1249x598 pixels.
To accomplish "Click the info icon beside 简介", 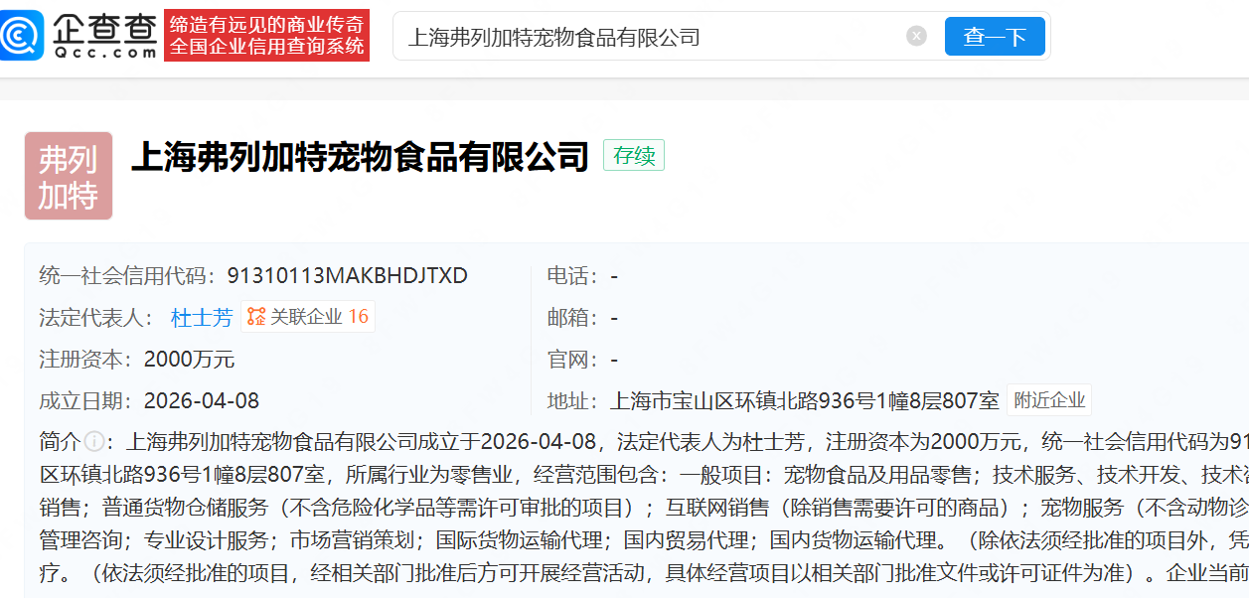I will click(x=94, y=441).
